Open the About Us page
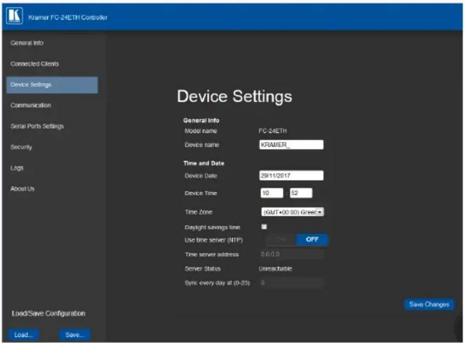Screen dimensions: 465x343 (x=22, y=189)
